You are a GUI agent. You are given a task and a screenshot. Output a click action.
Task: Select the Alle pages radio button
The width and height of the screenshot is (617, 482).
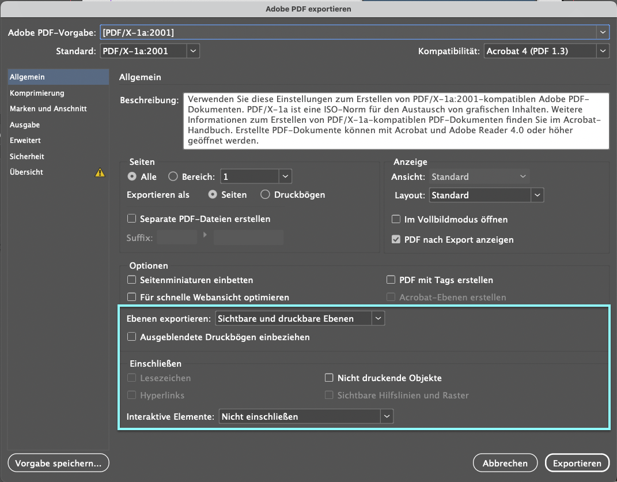(133, 176)
